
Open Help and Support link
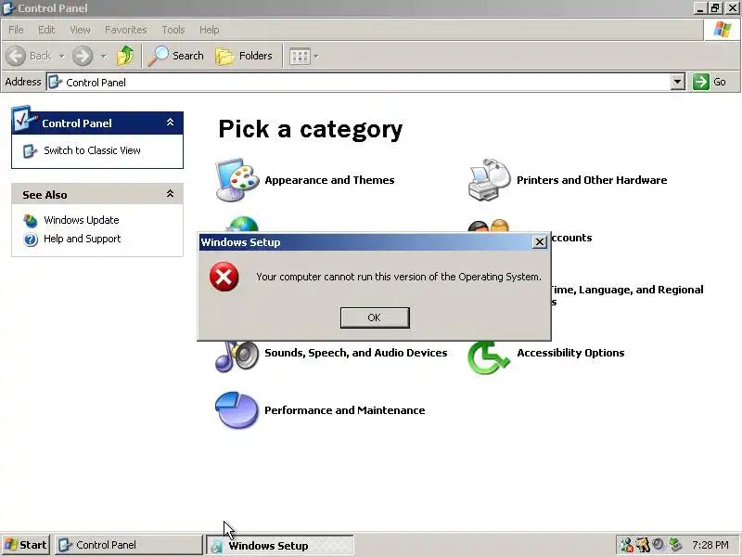[x=83, y=239]
